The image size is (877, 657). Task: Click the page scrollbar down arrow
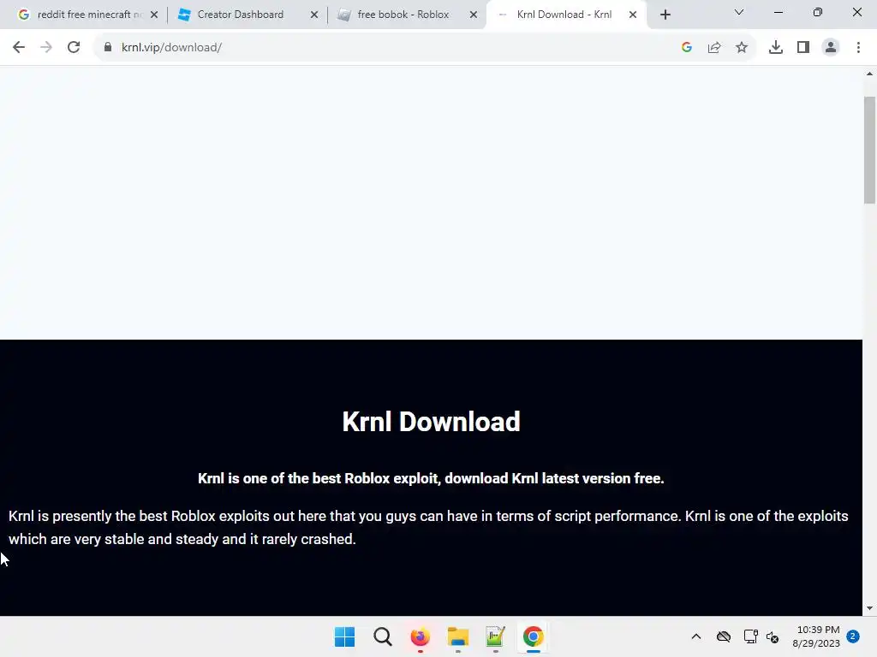tap(869, 608)
